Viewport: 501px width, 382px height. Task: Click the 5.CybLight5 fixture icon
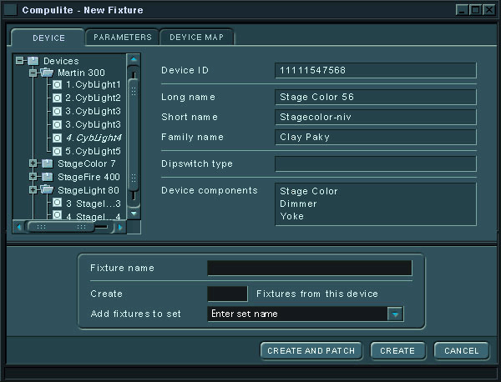pyautogui.click(x=58, y=151)
